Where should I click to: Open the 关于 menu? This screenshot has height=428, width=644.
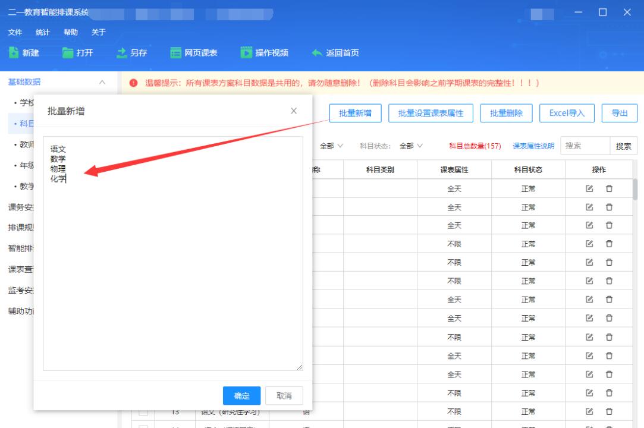point(99,32)
